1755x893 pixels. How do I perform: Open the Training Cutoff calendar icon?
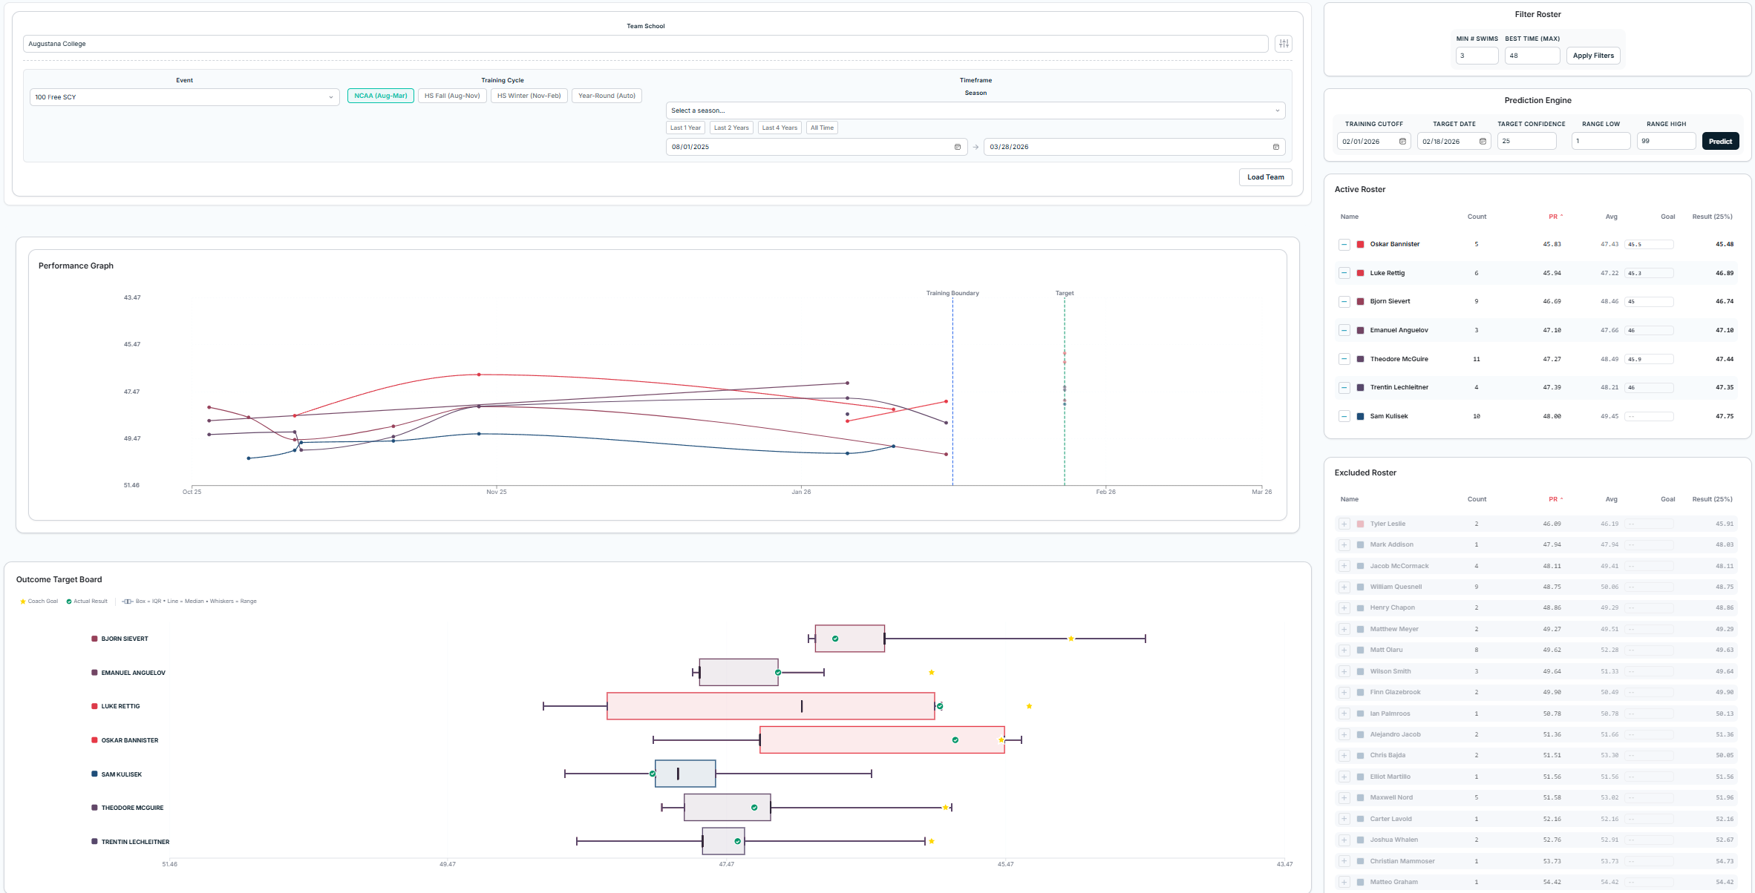(x=1402, y=141)
